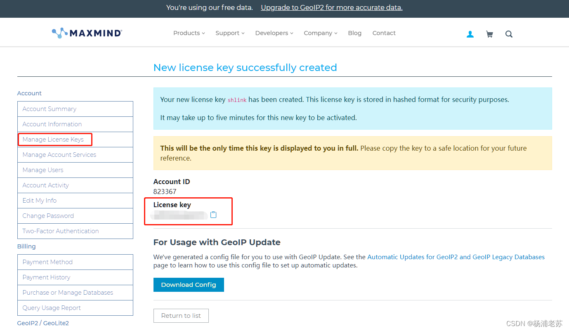Open Account Information in sidebar
This screenshot has width=569, height=331.
[x=75, y=124]
